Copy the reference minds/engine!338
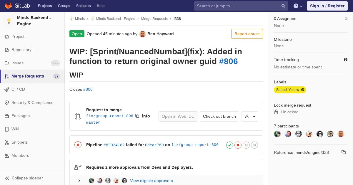The width and height of the screenshot is (353, 185). point(344,152)
